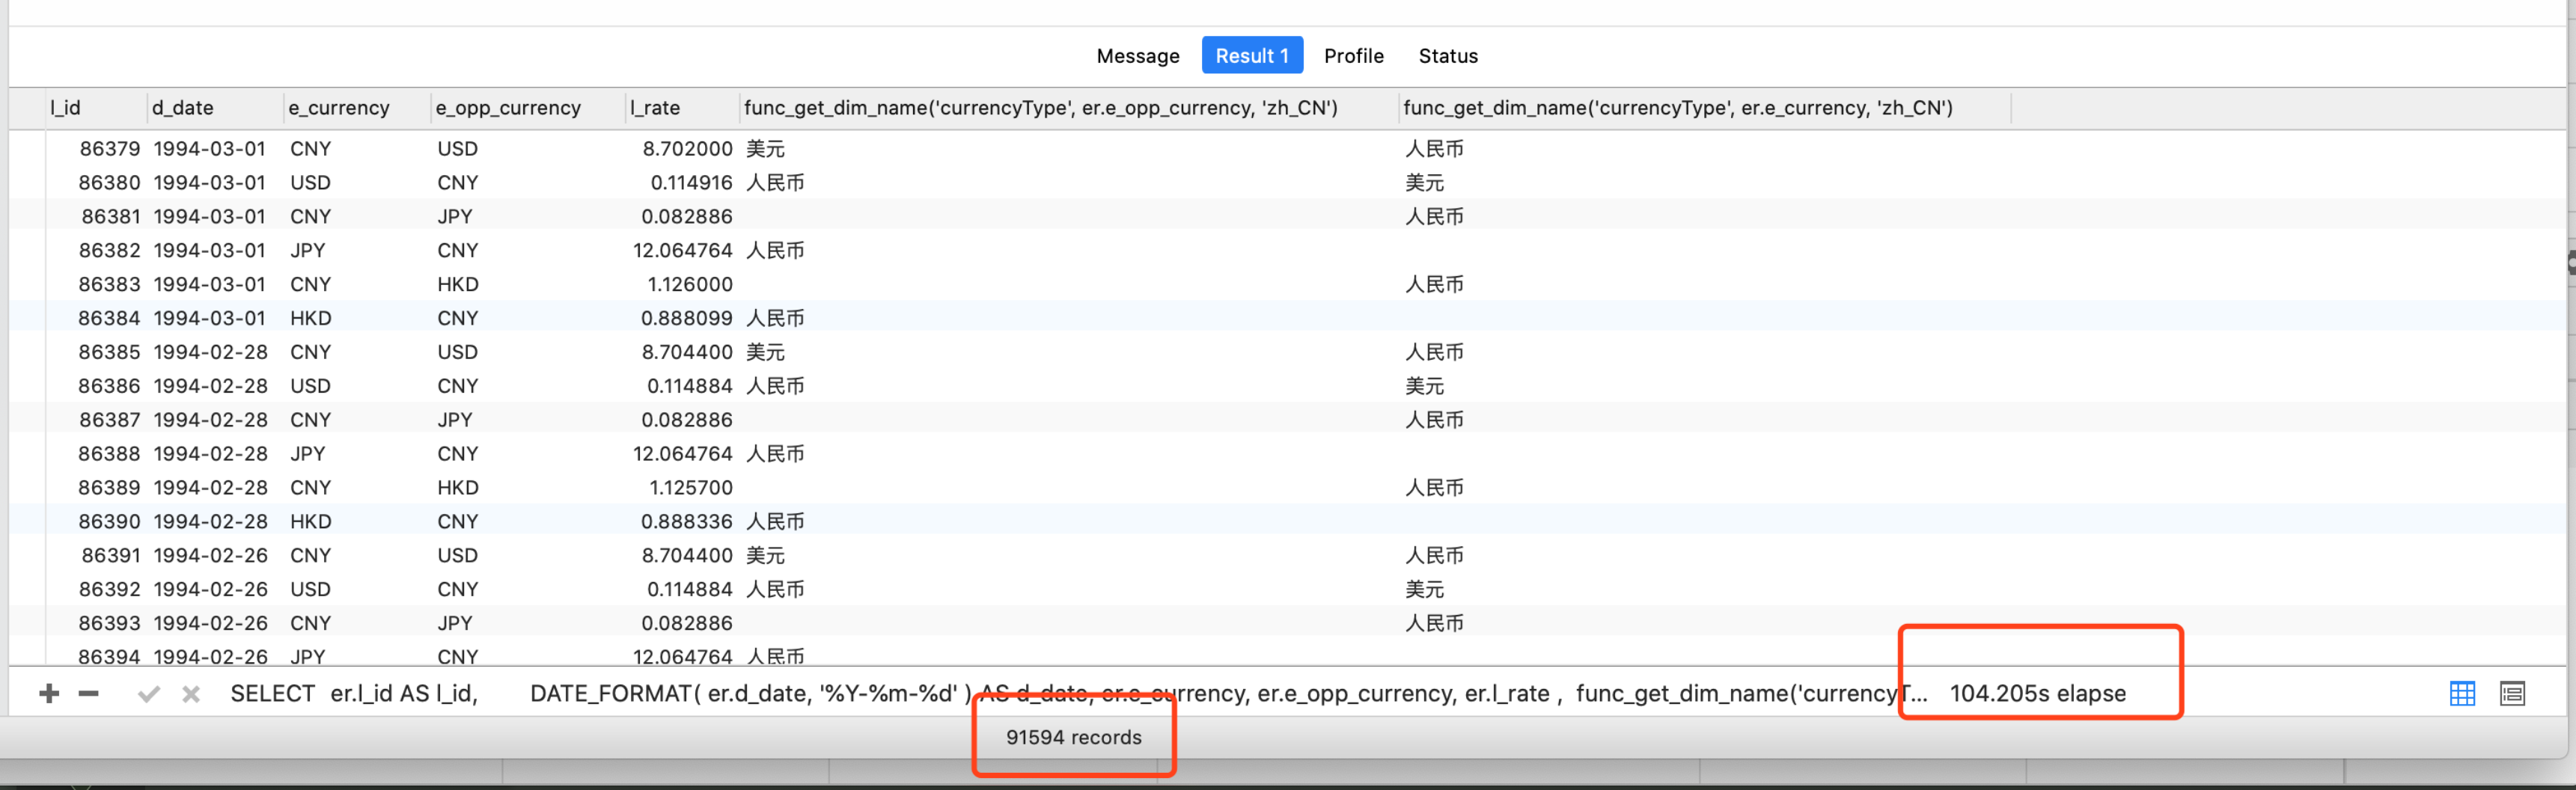Click the 91594 records count
This screenshot has height=790, width=2576.
click(1073, 738)
